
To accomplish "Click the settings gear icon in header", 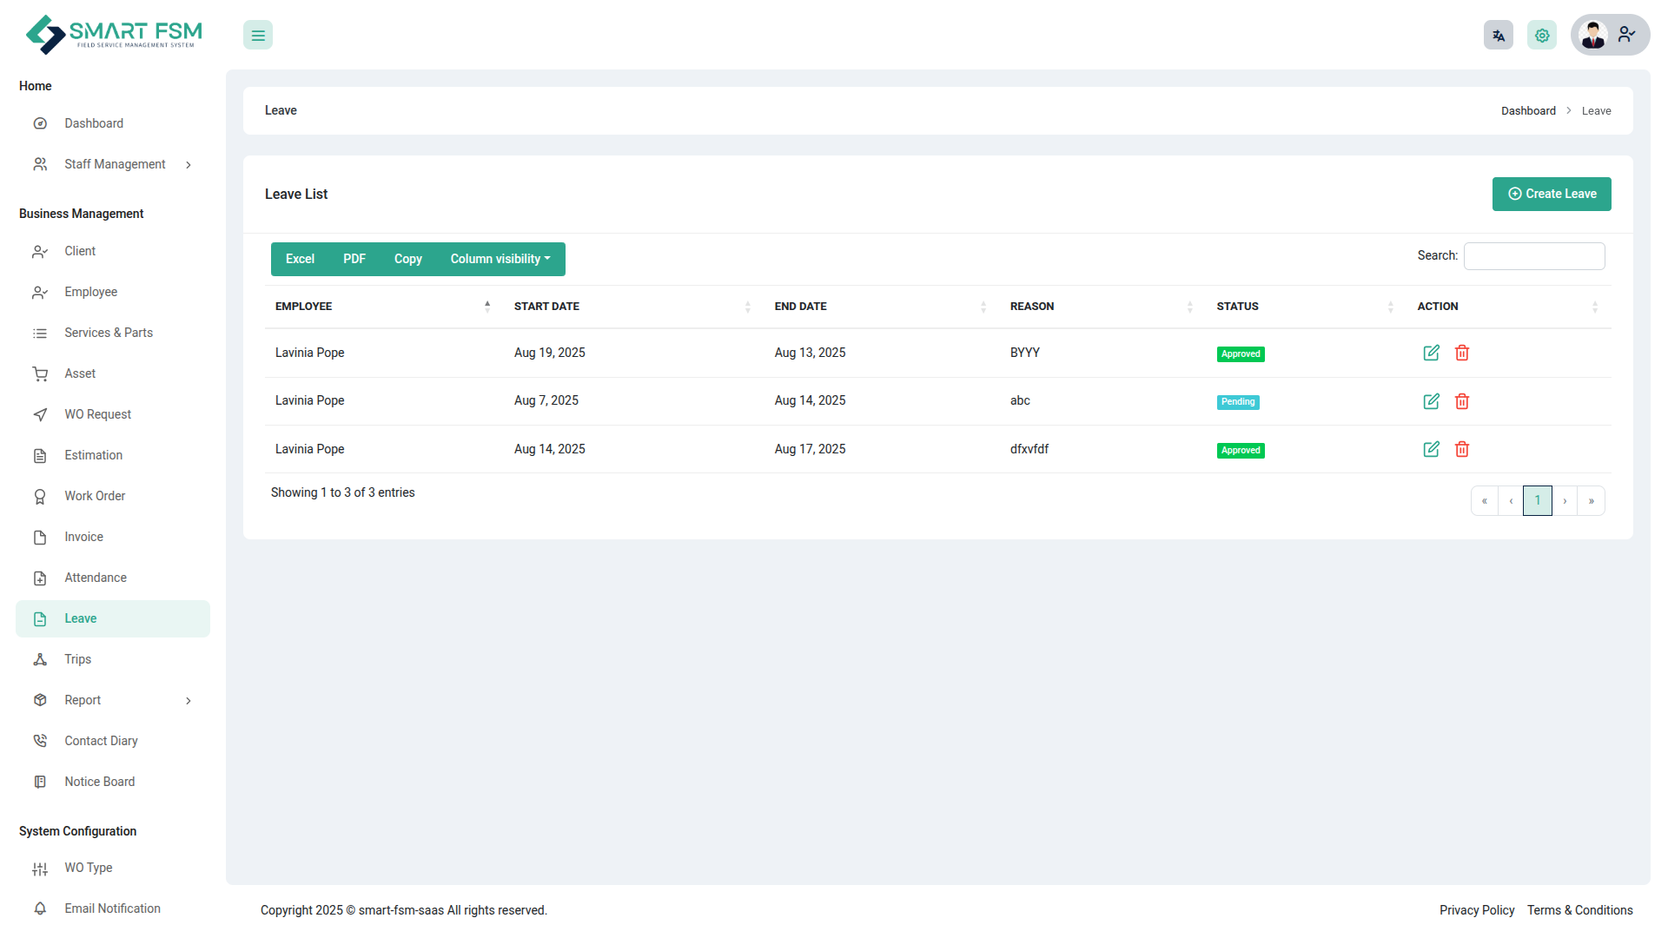I will [x=1541, y=36].
